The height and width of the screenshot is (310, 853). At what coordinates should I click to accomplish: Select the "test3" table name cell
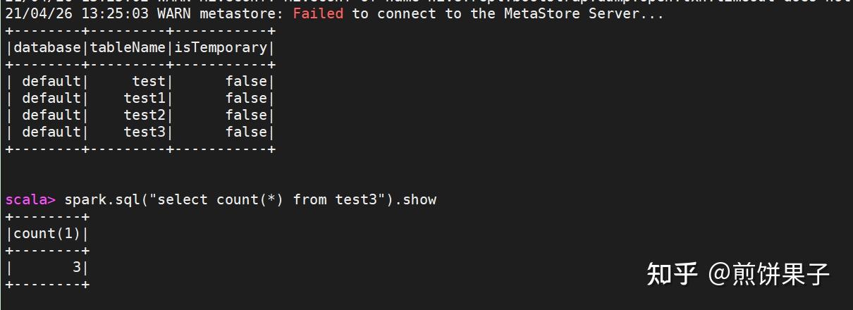pyautogui.click(x=145, y=132)
